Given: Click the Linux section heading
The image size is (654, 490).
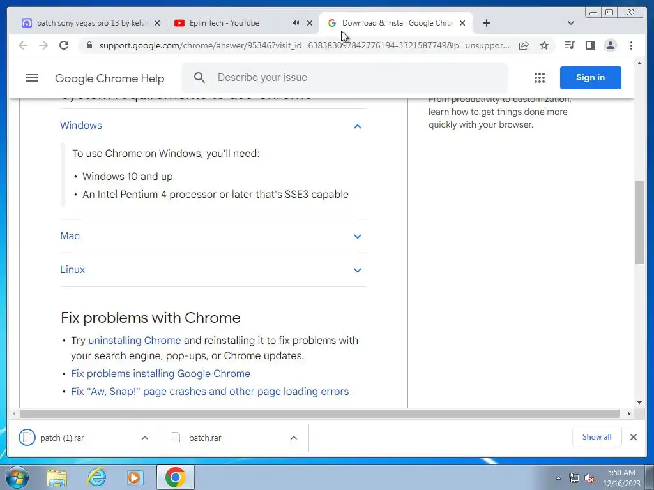Looking at the screenshot, I should 73,270.
